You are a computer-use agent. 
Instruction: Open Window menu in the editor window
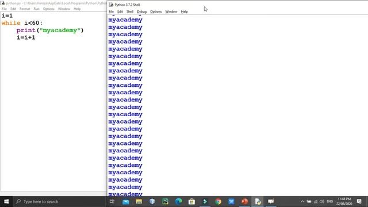pyautogui.click(x=64, y=9)
